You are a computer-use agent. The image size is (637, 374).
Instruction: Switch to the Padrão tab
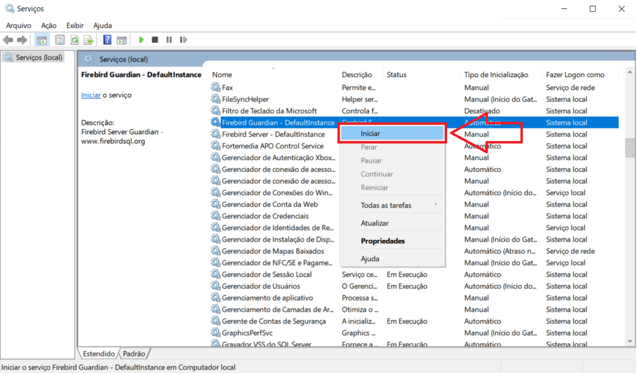click(134, 354)
